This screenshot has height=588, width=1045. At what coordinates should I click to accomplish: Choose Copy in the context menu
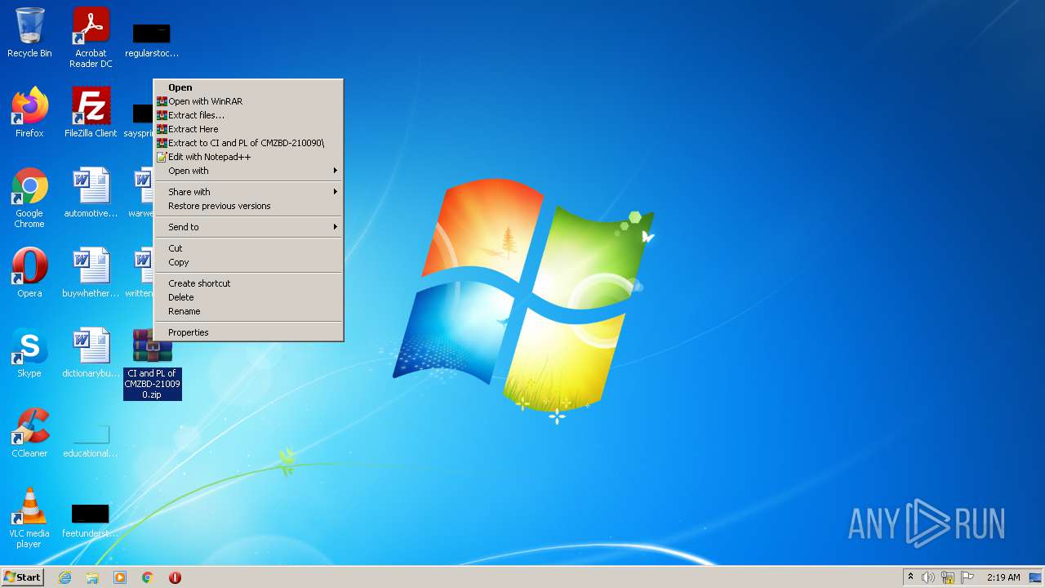(249, 262)
